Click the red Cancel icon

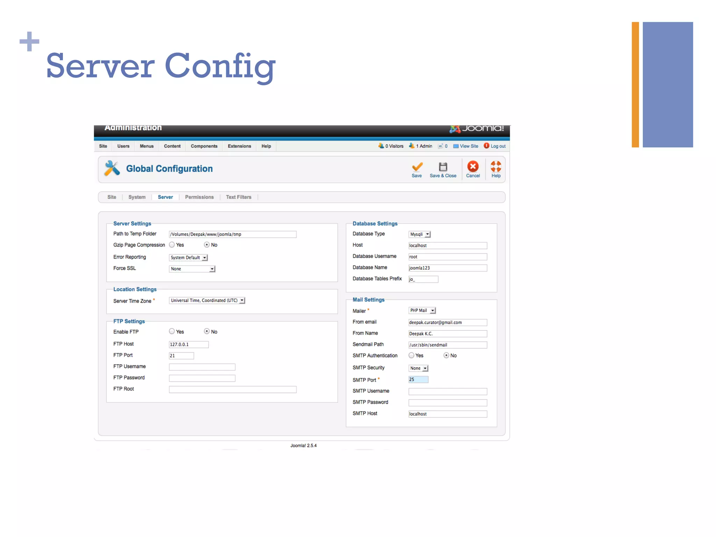[x=473, y=166]
